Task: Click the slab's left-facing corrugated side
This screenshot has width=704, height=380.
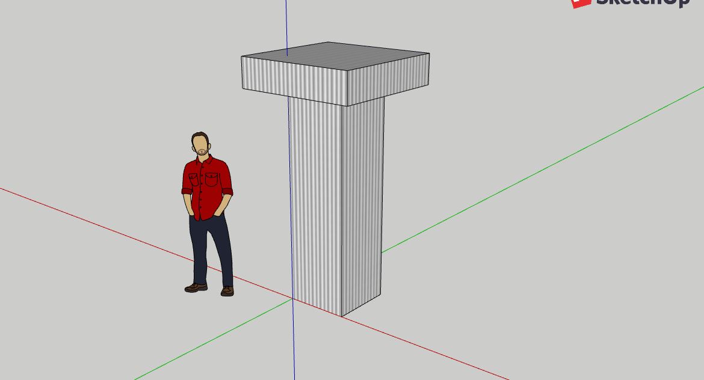Action: (x=295, y=81)
